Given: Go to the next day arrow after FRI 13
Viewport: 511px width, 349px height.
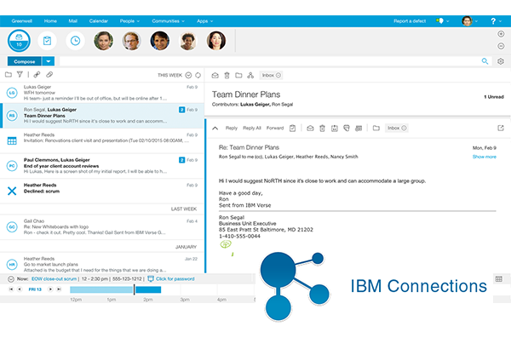Looking at the screenshot, I should 50,289.
